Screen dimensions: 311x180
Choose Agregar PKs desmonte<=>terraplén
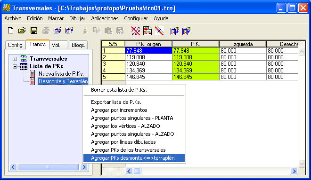[x=134, y=158]
